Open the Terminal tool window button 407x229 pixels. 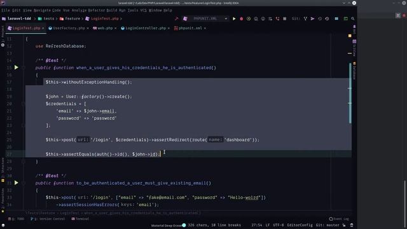pyautogui.click(x=81, y=219)
